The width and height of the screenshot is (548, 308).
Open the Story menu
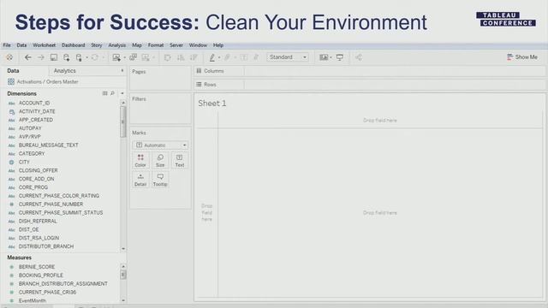[x=97, y=45]
